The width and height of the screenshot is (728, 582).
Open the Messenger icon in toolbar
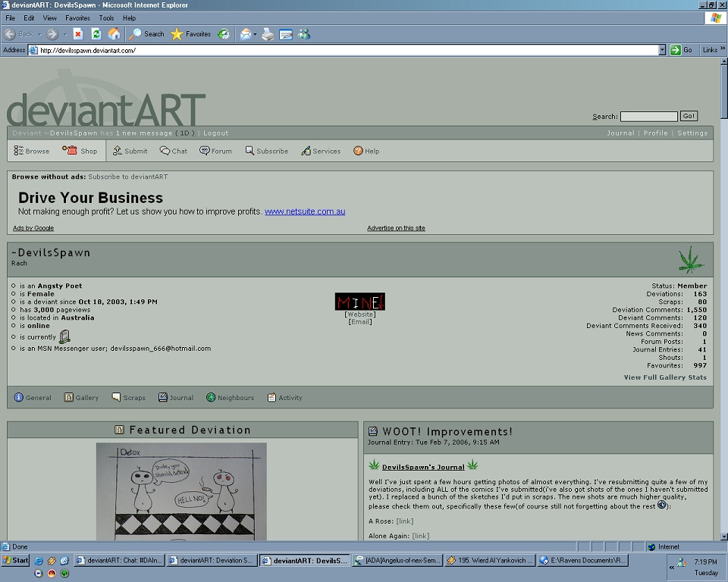[304, 34]
